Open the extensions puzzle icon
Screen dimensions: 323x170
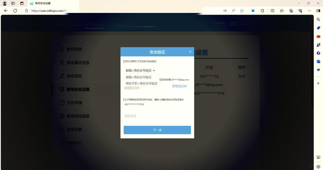click(x=262, y=11)
